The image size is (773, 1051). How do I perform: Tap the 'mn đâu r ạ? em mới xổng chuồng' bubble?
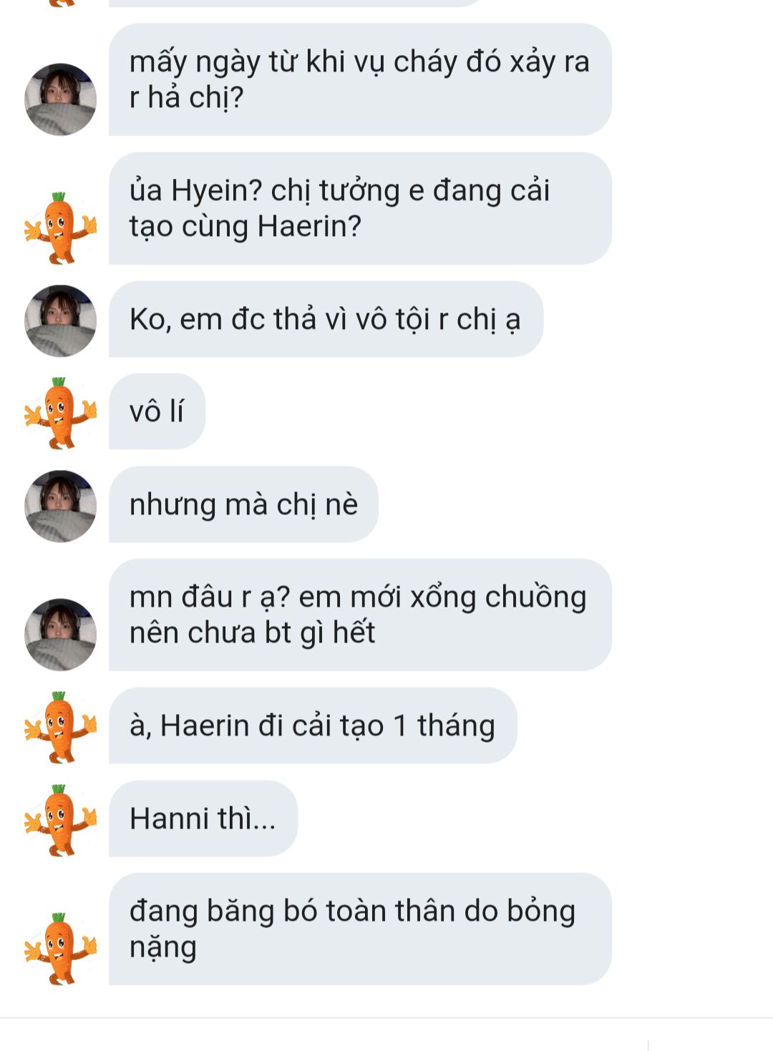[360, 615]
